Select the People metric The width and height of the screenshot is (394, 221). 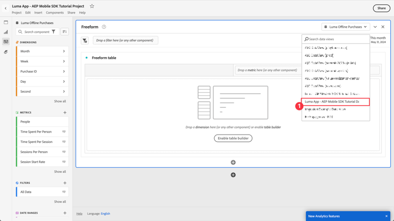coord(42,121)
